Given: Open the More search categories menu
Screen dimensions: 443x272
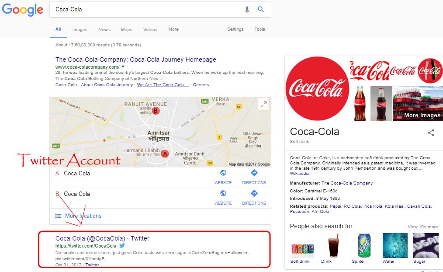Looking at the screenshot, I should tap(173, 29).
